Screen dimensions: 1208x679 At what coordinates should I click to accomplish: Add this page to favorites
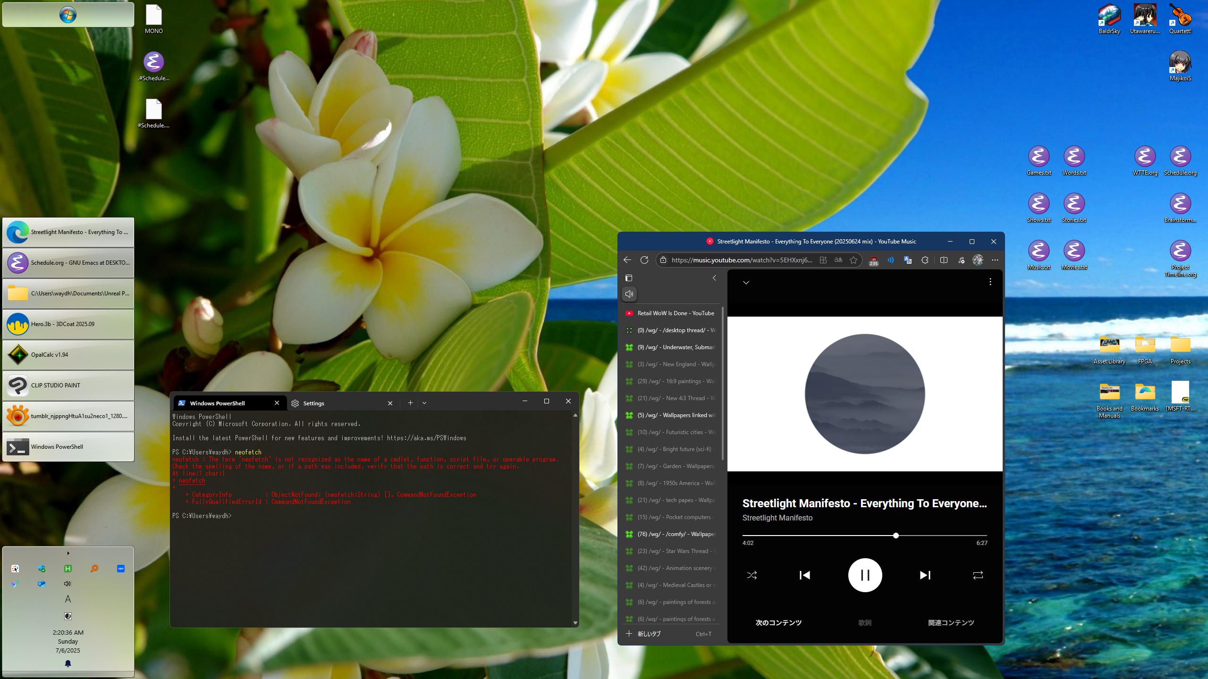point(853,260)
